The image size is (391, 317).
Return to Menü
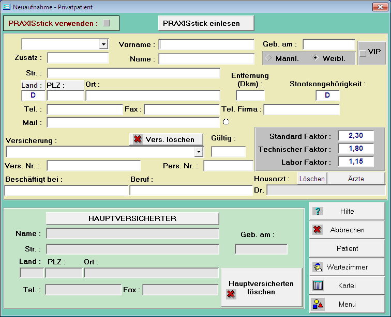tap(347, 304)
